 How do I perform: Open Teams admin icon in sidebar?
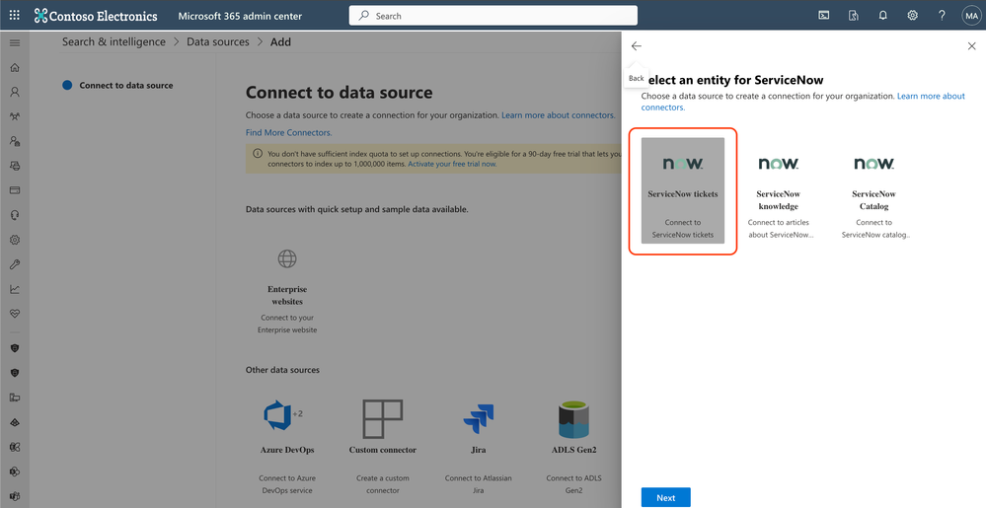[x=15, y=497]
